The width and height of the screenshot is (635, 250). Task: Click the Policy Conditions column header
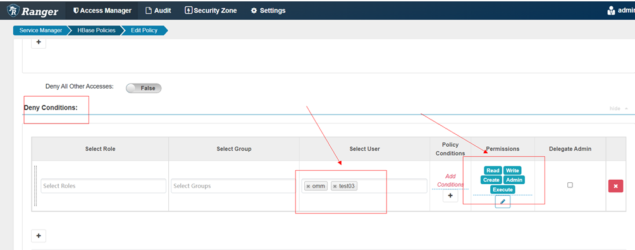450,149
